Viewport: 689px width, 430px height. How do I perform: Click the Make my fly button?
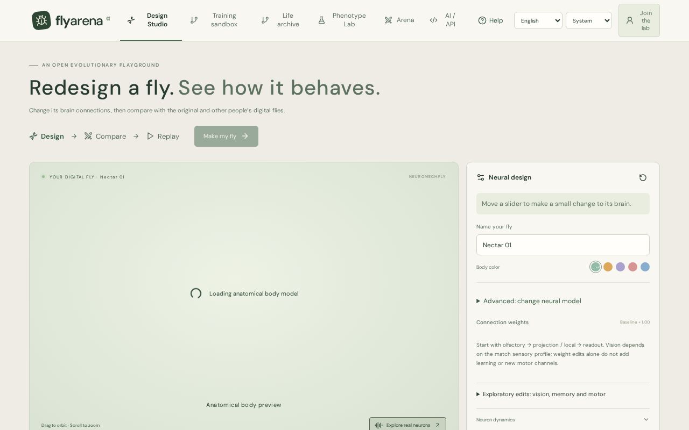coord(226,136)
